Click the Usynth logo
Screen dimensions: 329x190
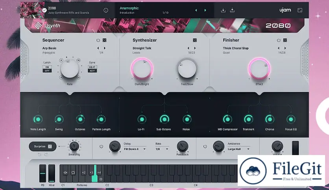pos(47,26)
